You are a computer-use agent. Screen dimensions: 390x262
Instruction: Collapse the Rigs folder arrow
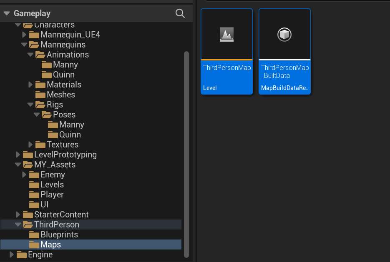tap(30, 105)
